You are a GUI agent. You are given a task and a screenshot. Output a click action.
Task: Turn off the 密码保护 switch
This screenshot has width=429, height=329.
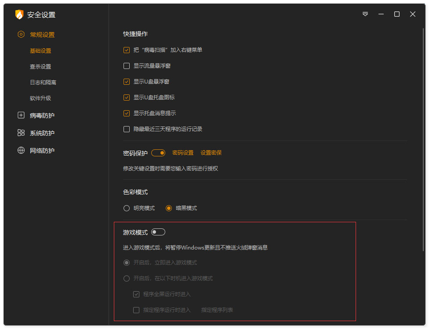pos(158,152)
